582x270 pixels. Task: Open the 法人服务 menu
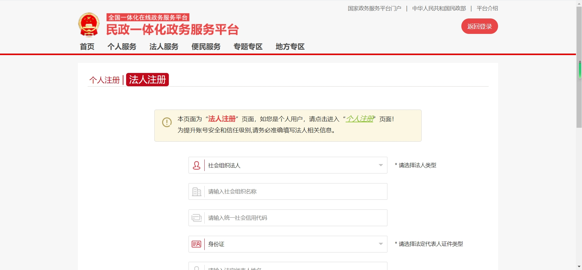(164, 47)
